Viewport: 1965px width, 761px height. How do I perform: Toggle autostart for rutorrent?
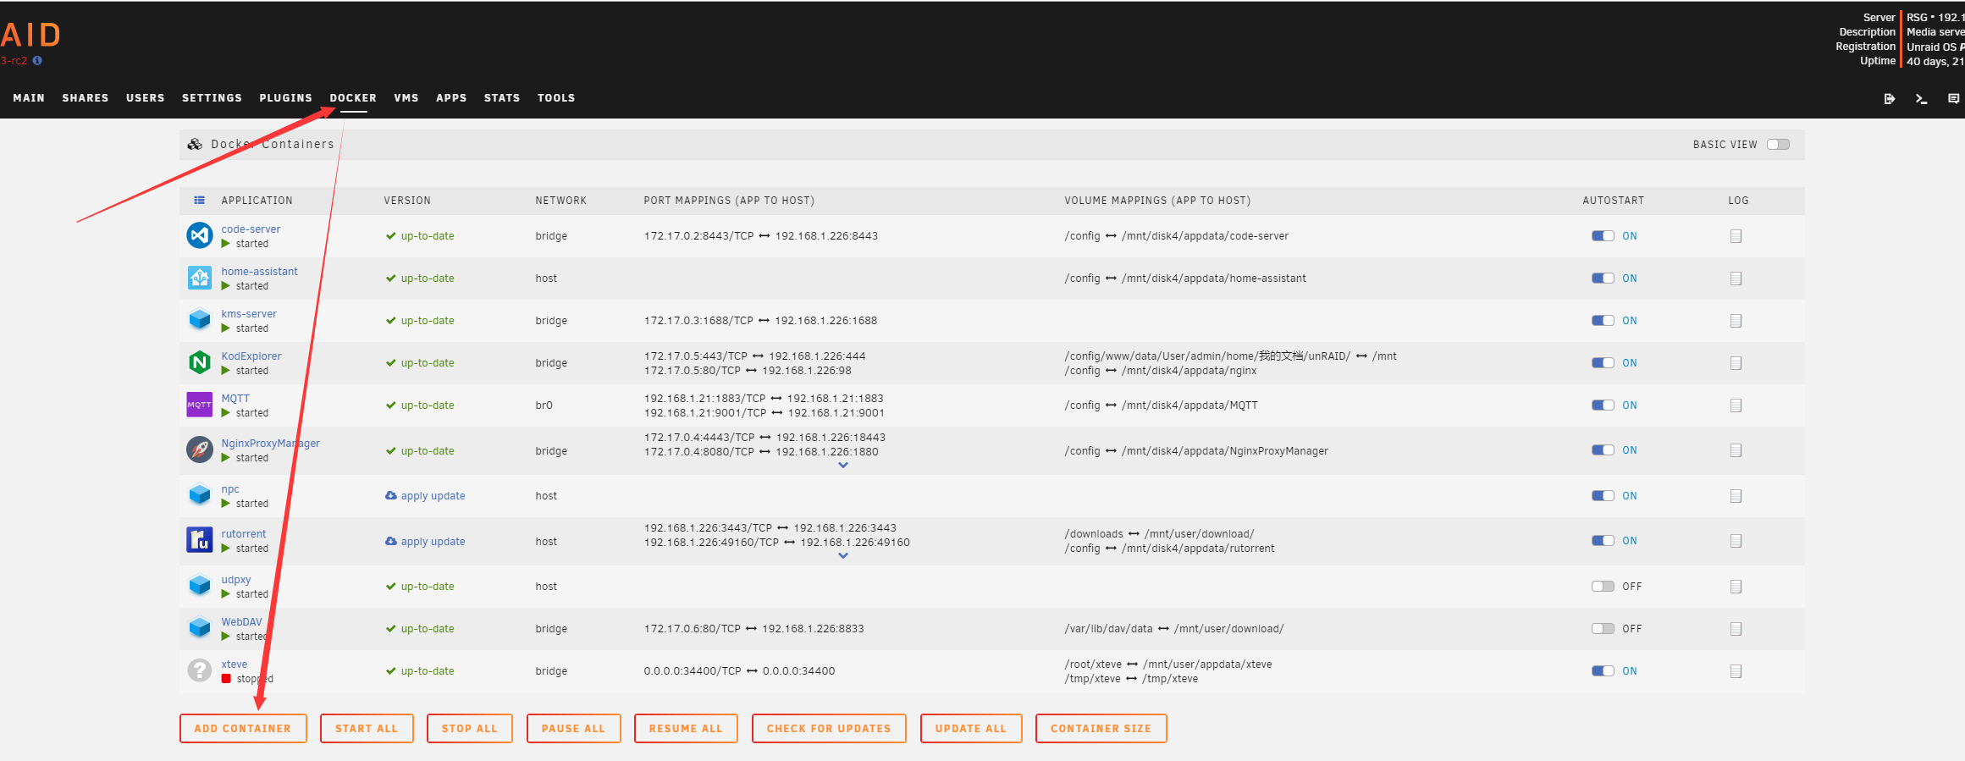click(1603, 541)
